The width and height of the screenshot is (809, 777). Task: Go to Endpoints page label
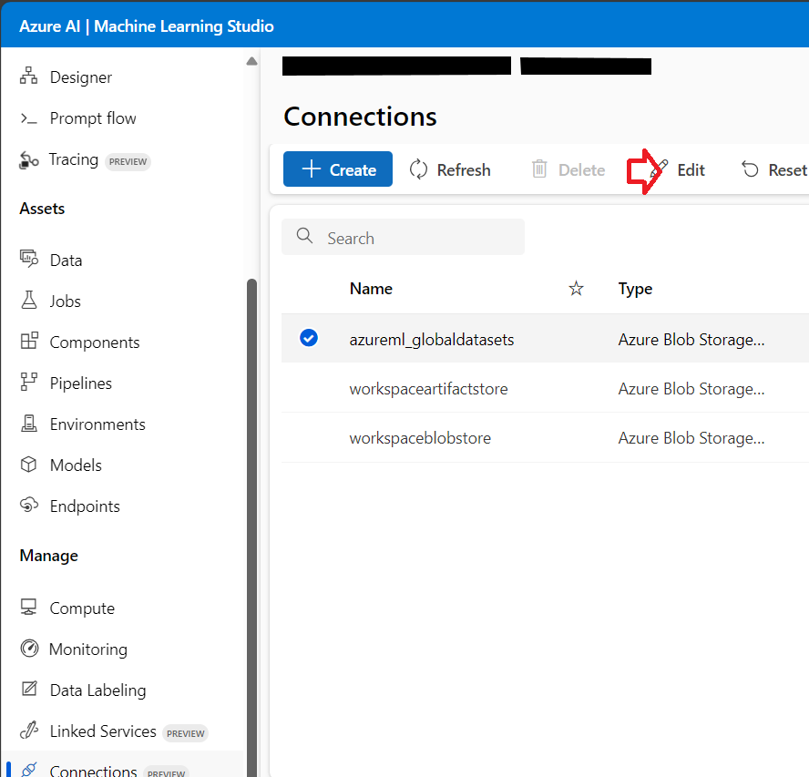click(x=85, y=506)
